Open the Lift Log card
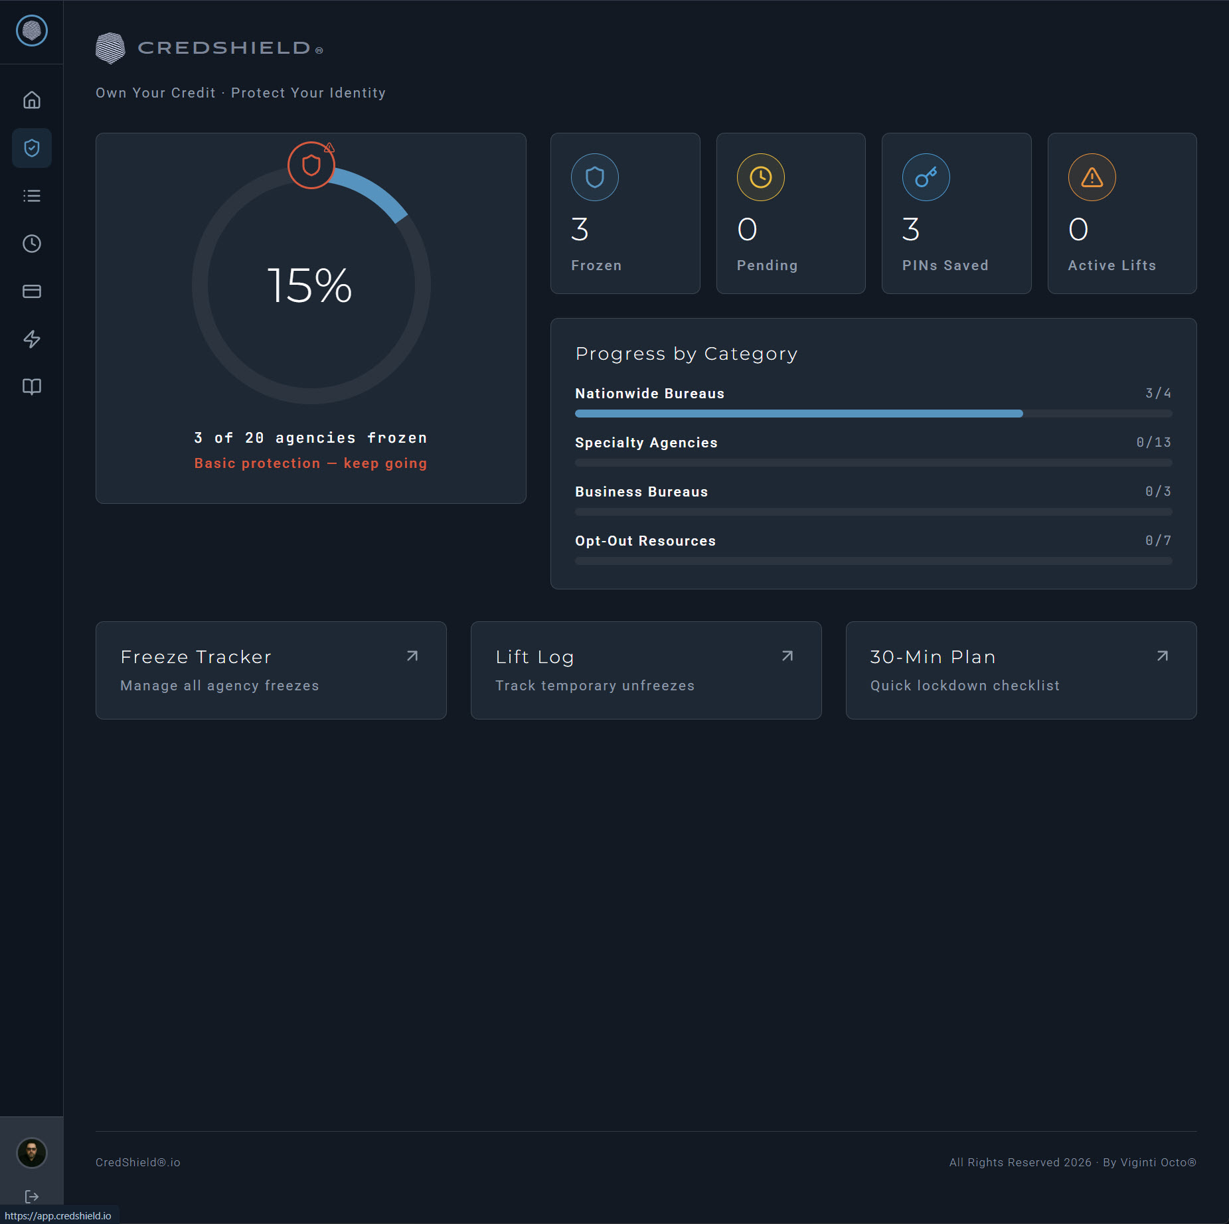Screen dimensions: 1229x1224 (x=646, y=670)
